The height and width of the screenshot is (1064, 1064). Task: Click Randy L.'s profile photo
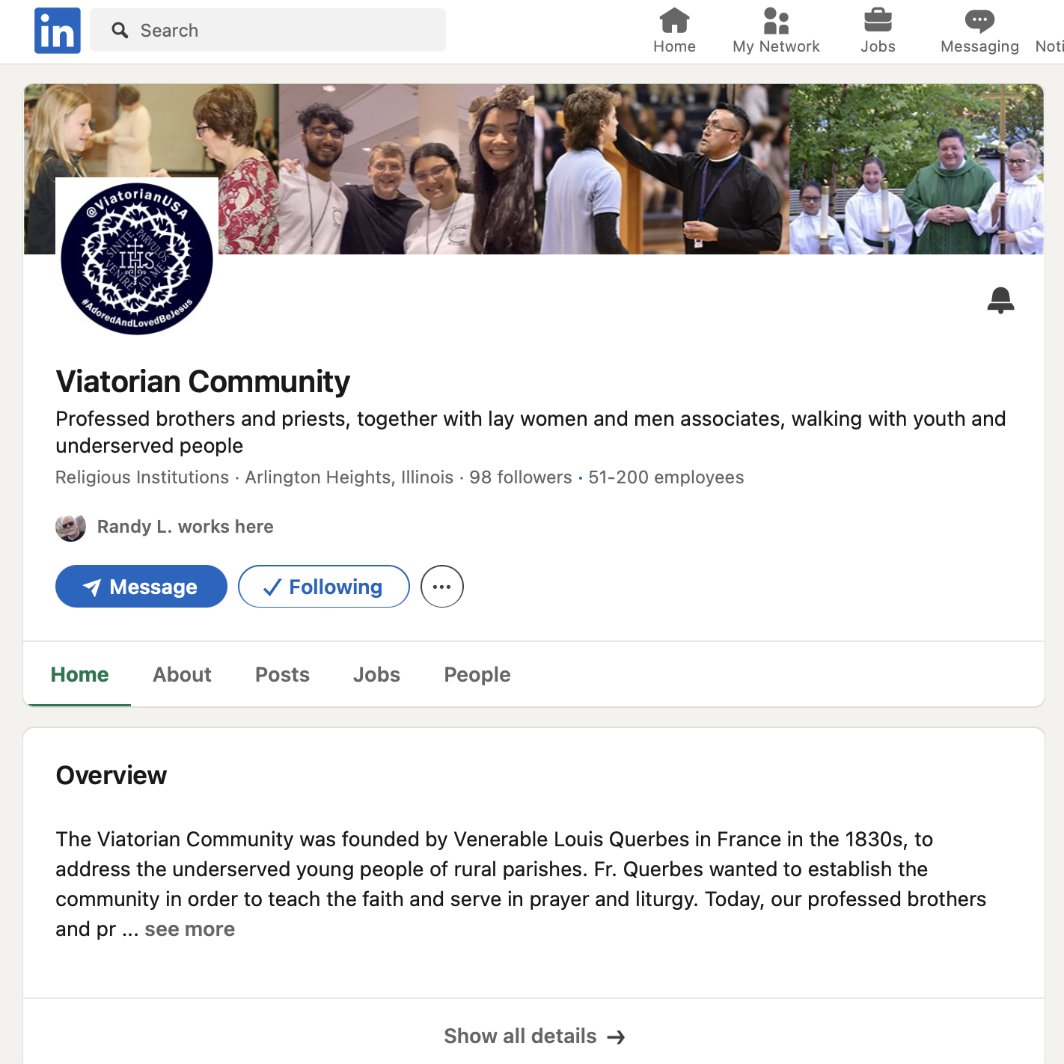pyautogui.click(x=70, y=527)
